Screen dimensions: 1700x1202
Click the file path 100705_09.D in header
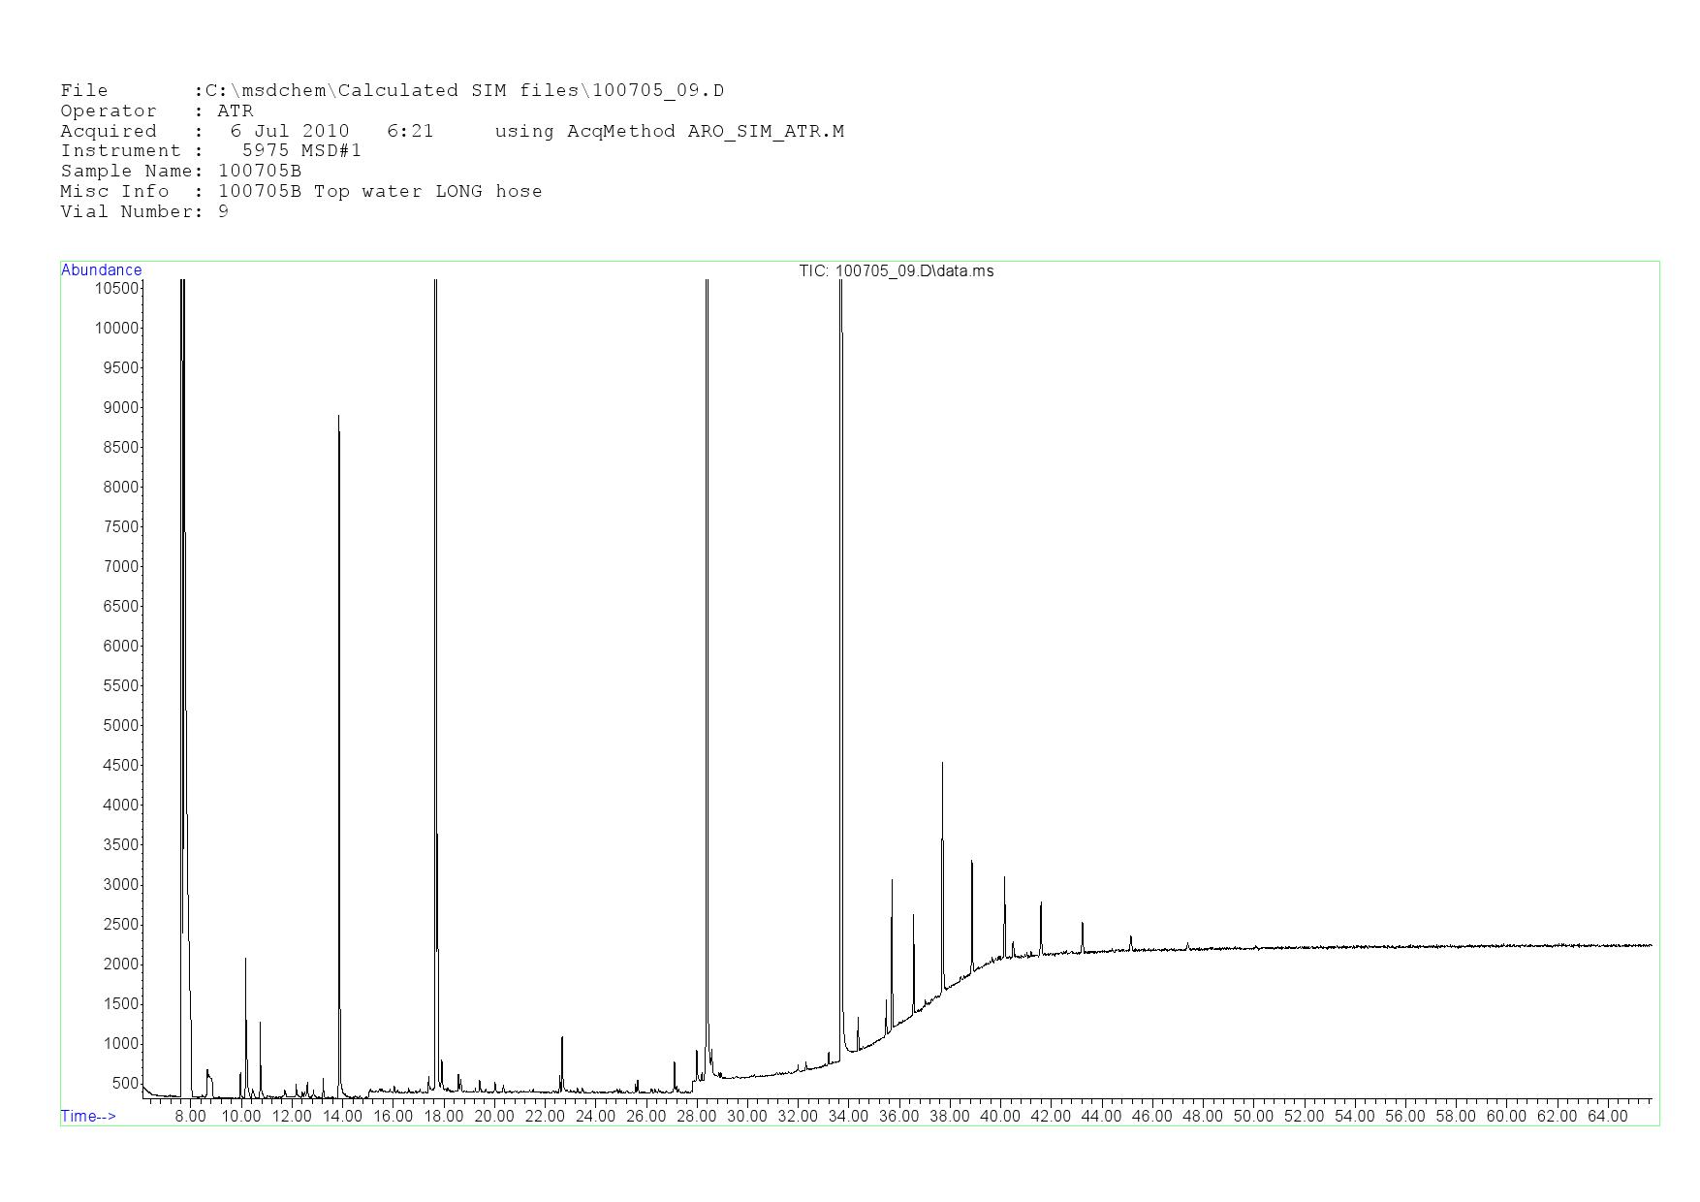click(658, 91)
